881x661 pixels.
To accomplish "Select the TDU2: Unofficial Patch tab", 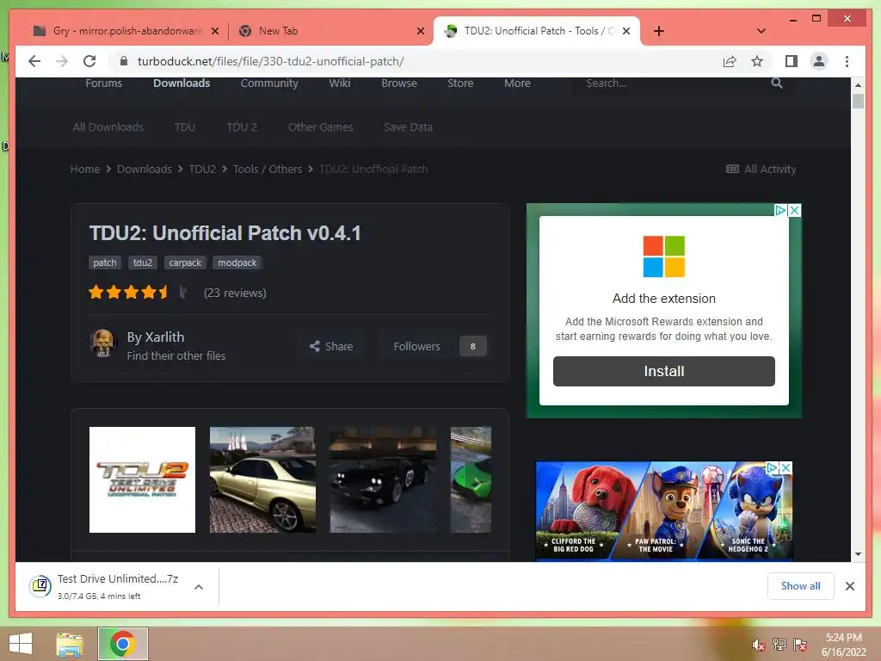I will pos(537,31).
